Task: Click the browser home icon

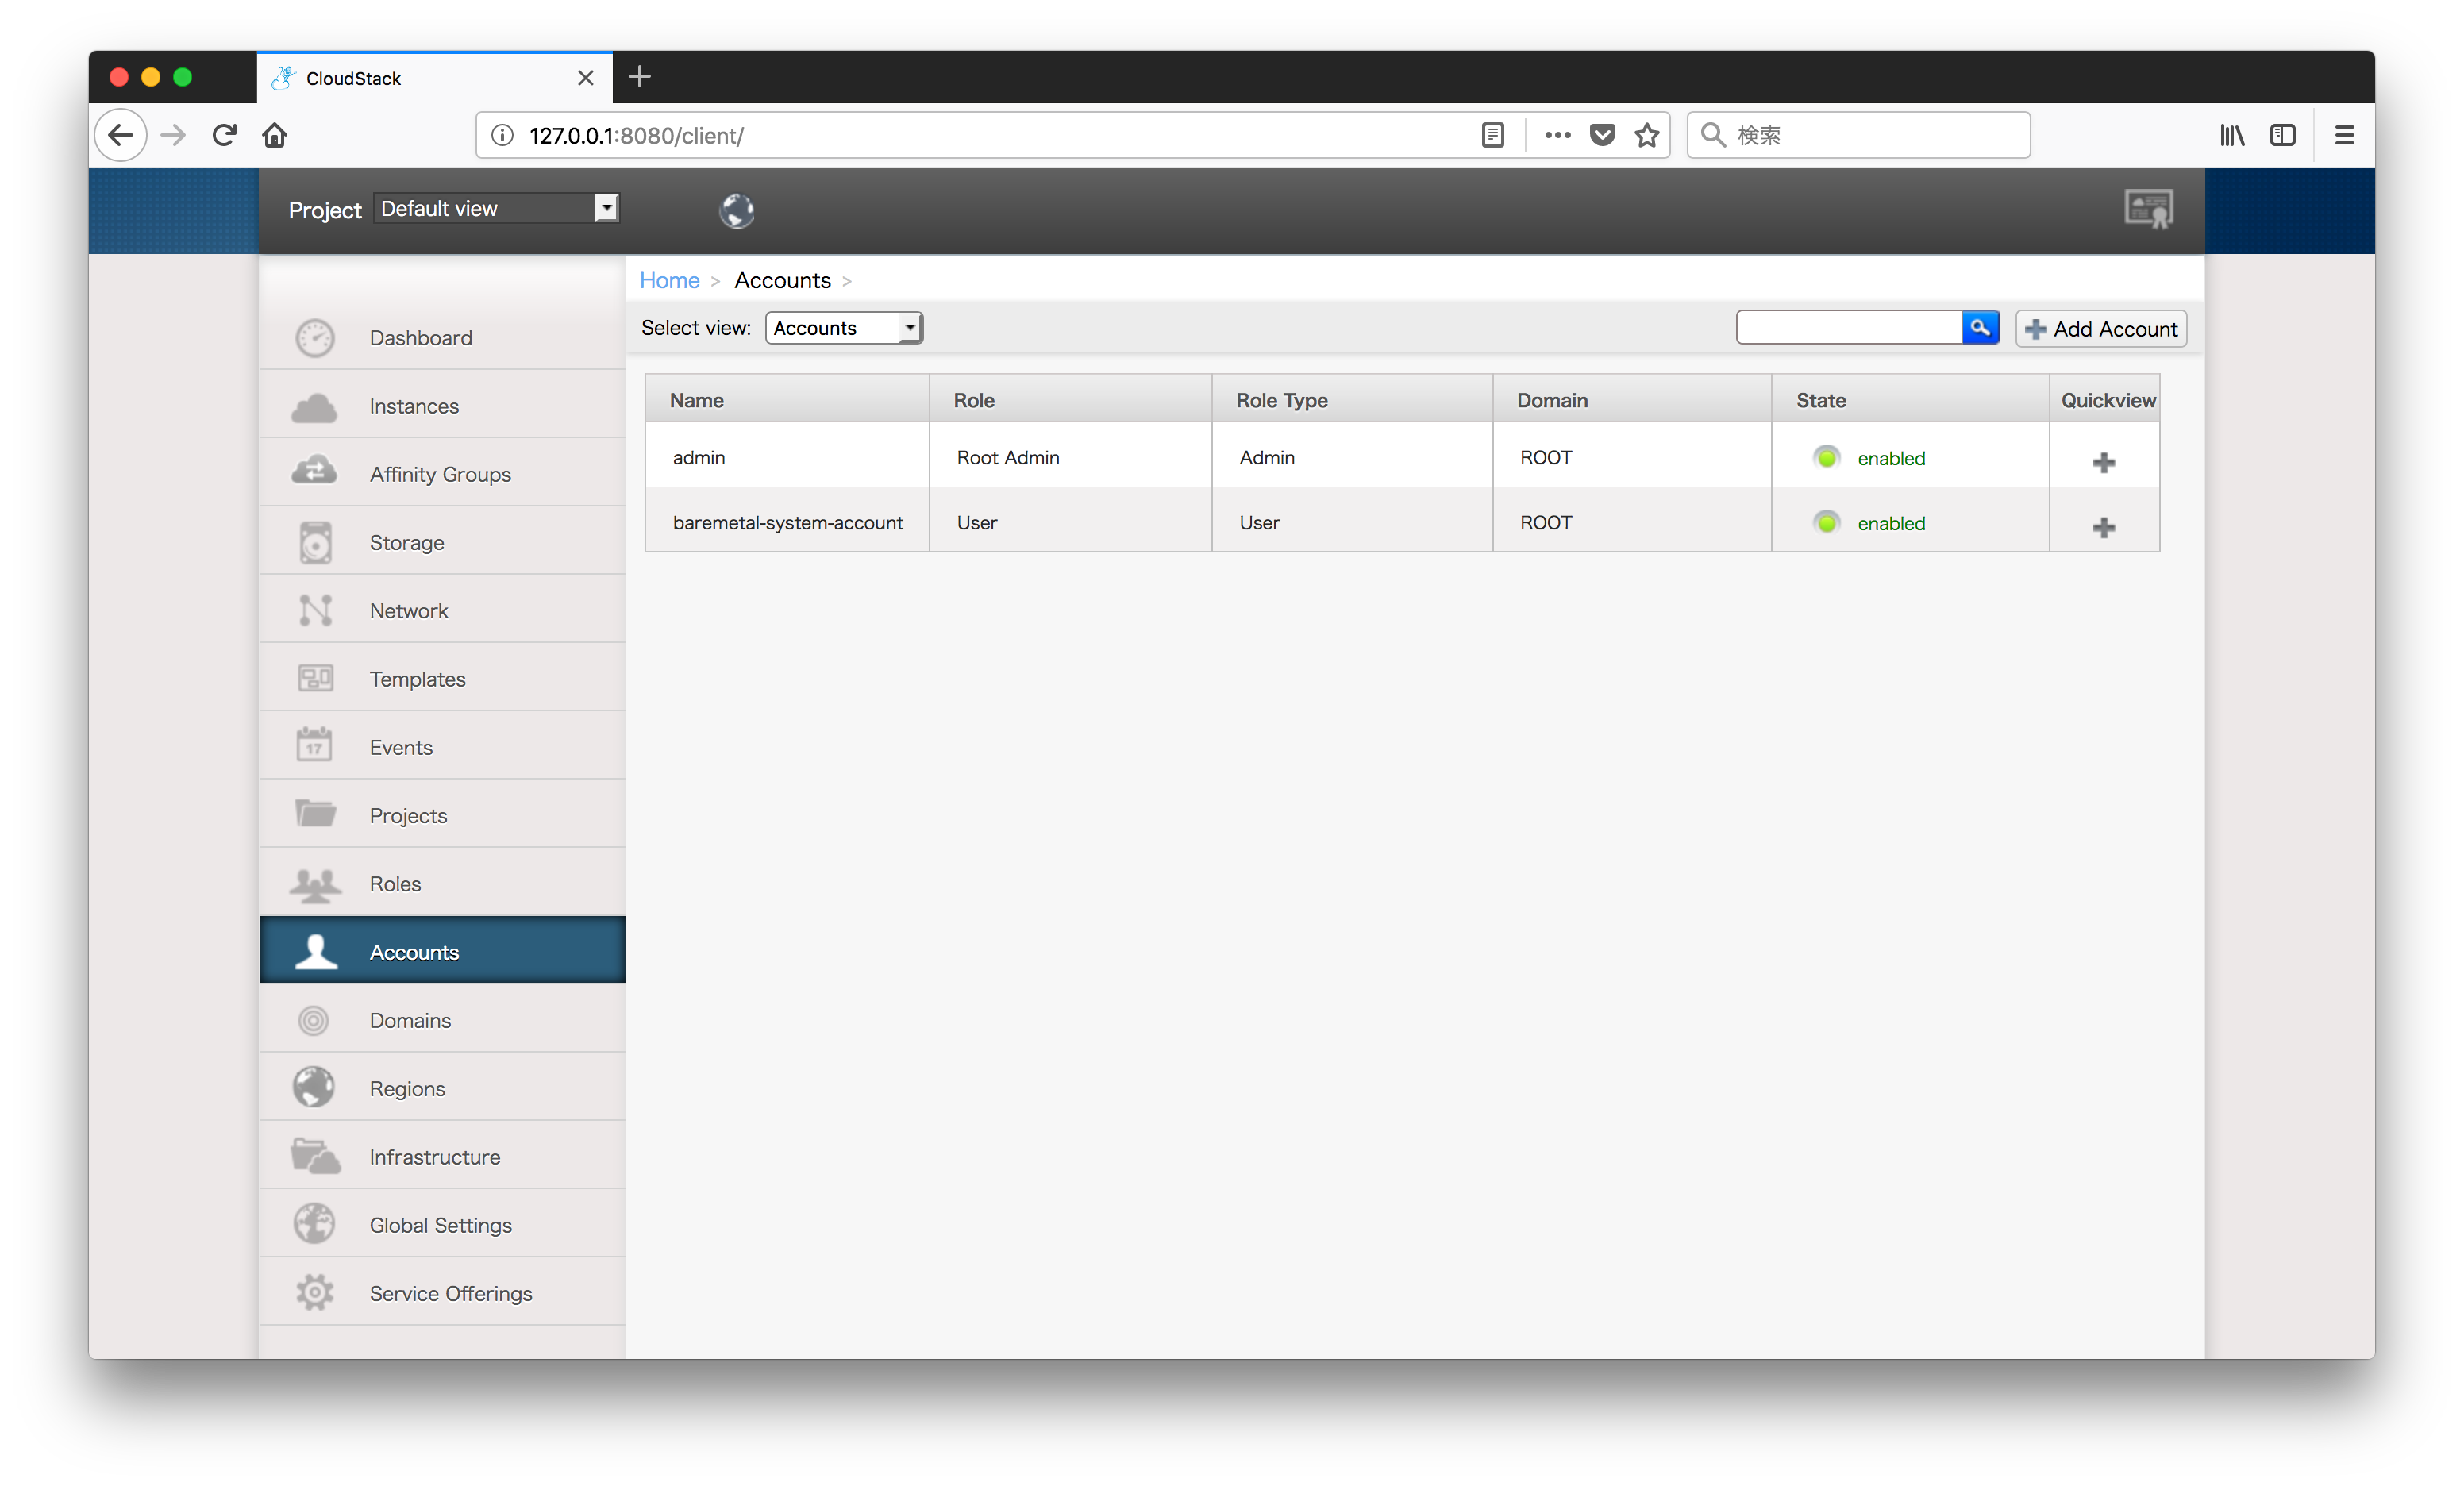Action: click(275, 135)
